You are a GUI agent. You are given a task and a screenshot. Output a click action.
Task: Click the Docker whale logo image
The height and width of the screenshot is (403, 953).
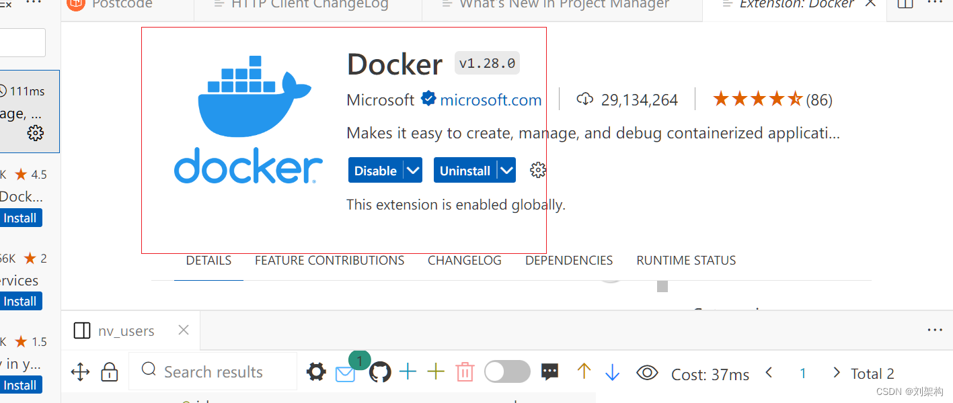pyautogui.click(x=248, y=120)
